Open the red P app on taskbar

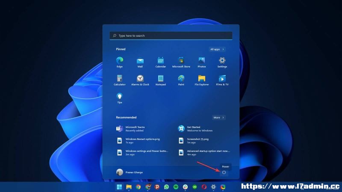[157, 187]
